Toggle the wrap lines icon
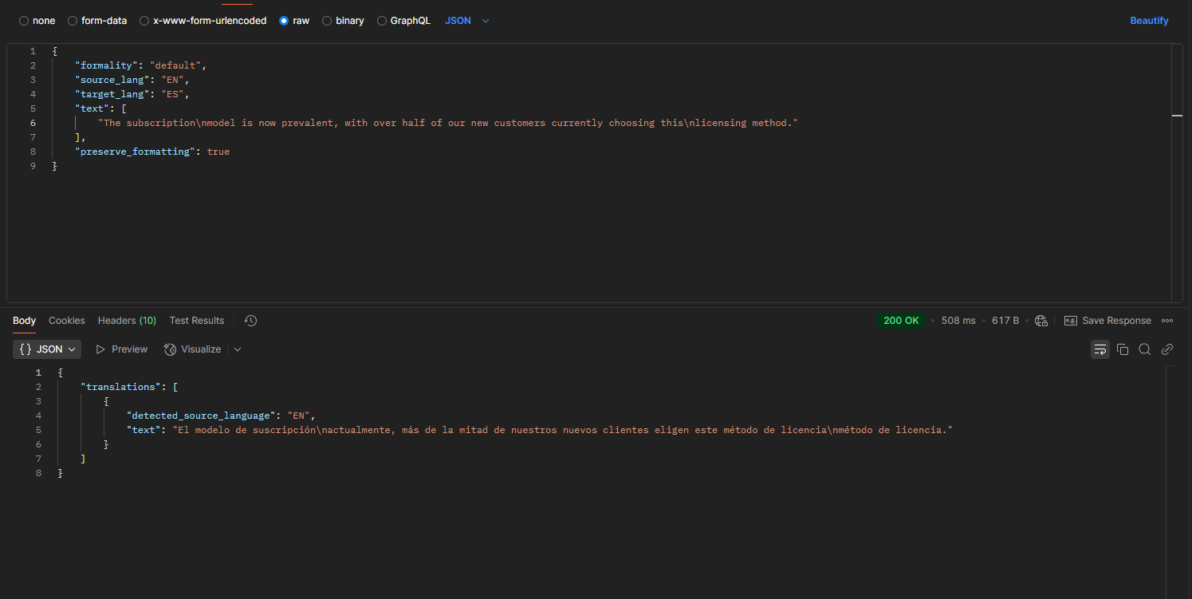This screenshot has height=599, width=1192. pos(1100,349)
